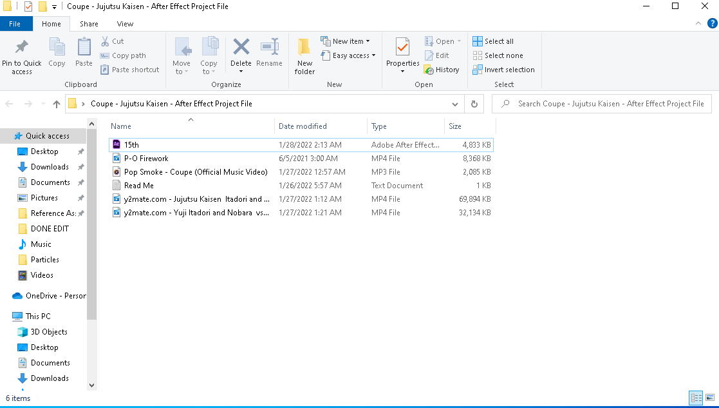This screenshot has height=408, width=719.
Task: Click Paste shortcut command
Action: click(x=130, y=70)
